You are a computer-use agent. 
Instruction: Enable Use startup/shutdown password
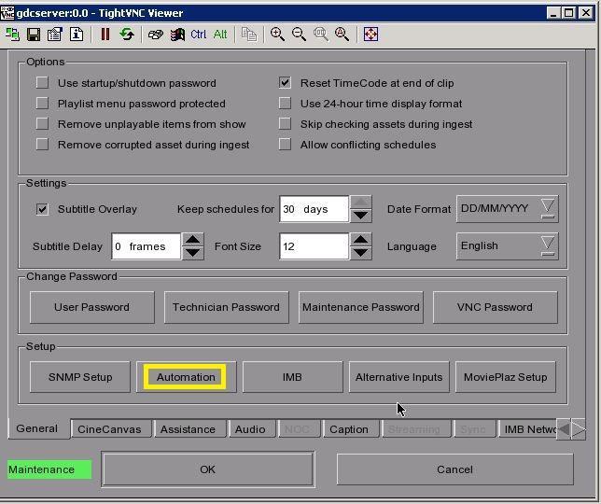(42, 83)
